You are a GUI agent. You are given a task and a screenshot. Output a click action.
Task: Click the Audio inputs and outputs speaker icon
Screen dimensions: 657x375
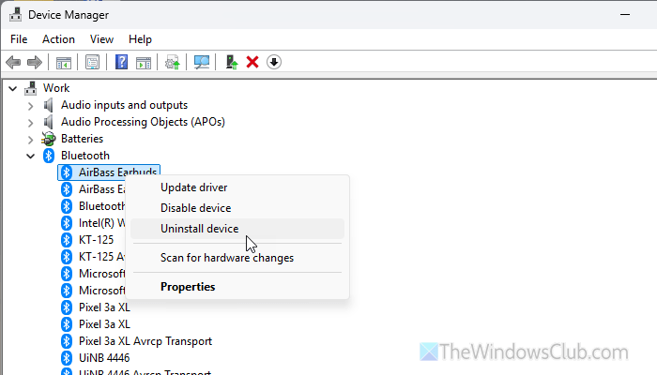coord(49,105)
